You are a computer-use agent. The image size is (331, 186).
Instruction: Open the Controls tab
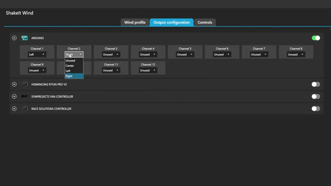pyautogui.click(x=205, y=22)
